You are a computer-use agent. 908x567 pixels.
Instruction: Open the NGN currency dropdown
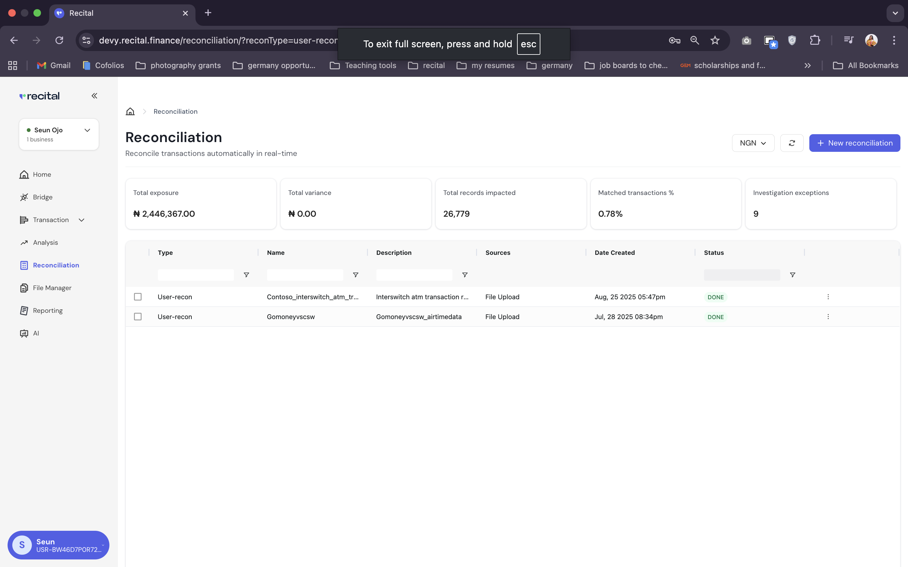[753, 143]
